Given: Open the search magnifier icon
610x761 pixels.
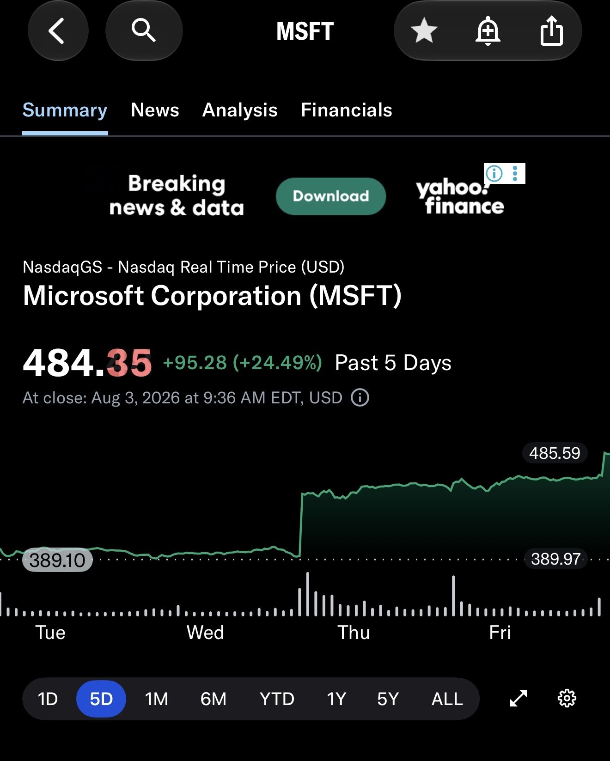Looking at the screenshot, I should (144, 31).
